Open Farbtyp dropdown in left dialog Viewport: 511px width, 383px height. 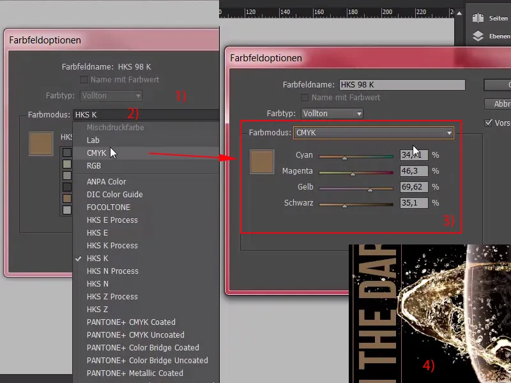[111, 96]
